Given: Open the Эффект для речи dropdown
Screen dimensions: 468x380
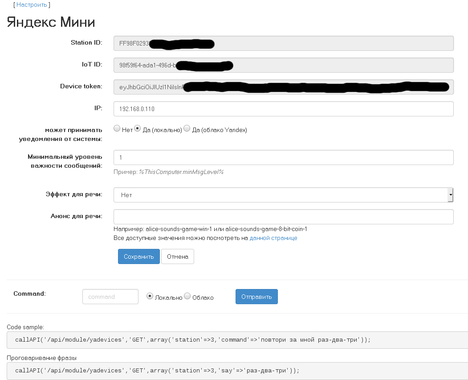Looking at the screenshot, I should coord(284,195).
